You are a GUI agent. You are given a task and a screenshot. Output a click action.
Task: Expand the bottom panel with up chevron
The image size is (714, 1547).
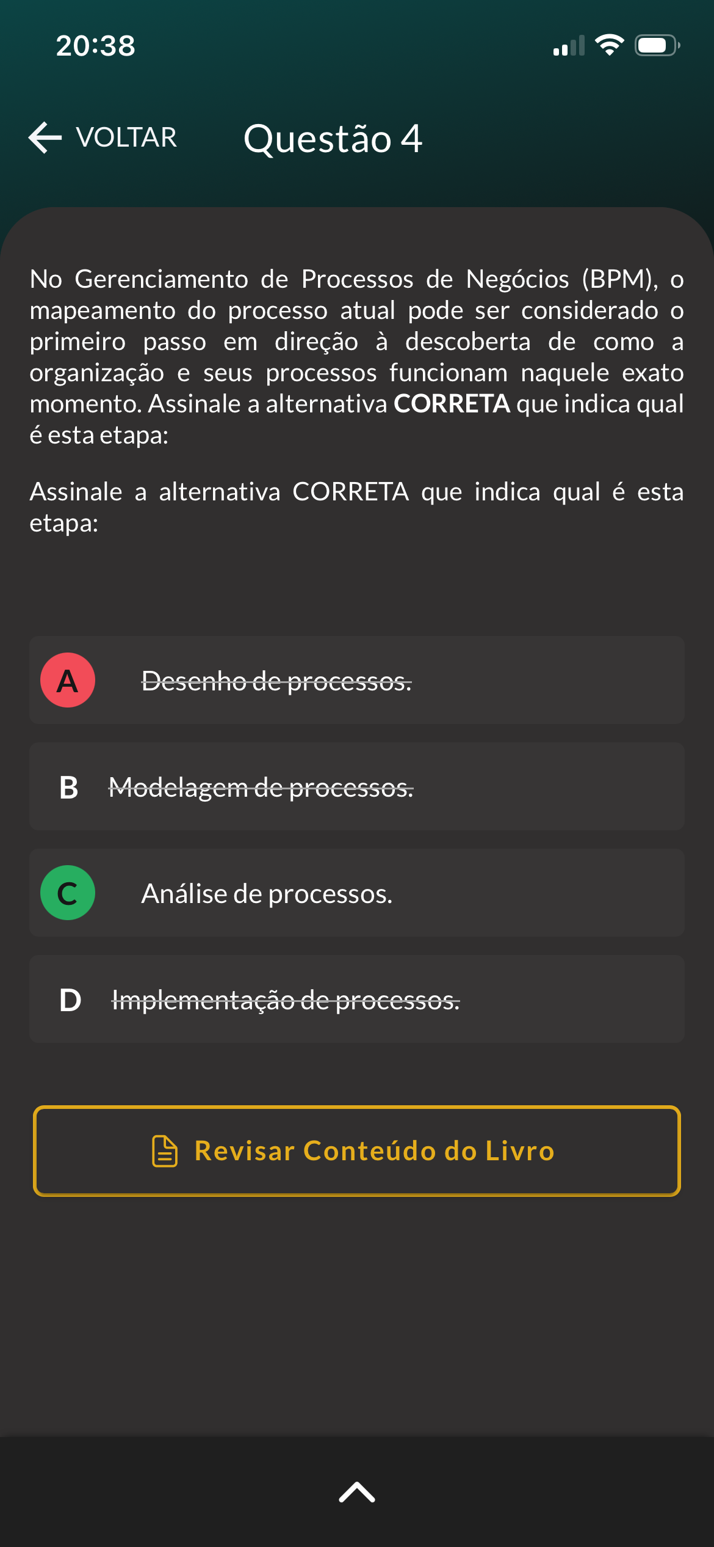(357, 1492)
